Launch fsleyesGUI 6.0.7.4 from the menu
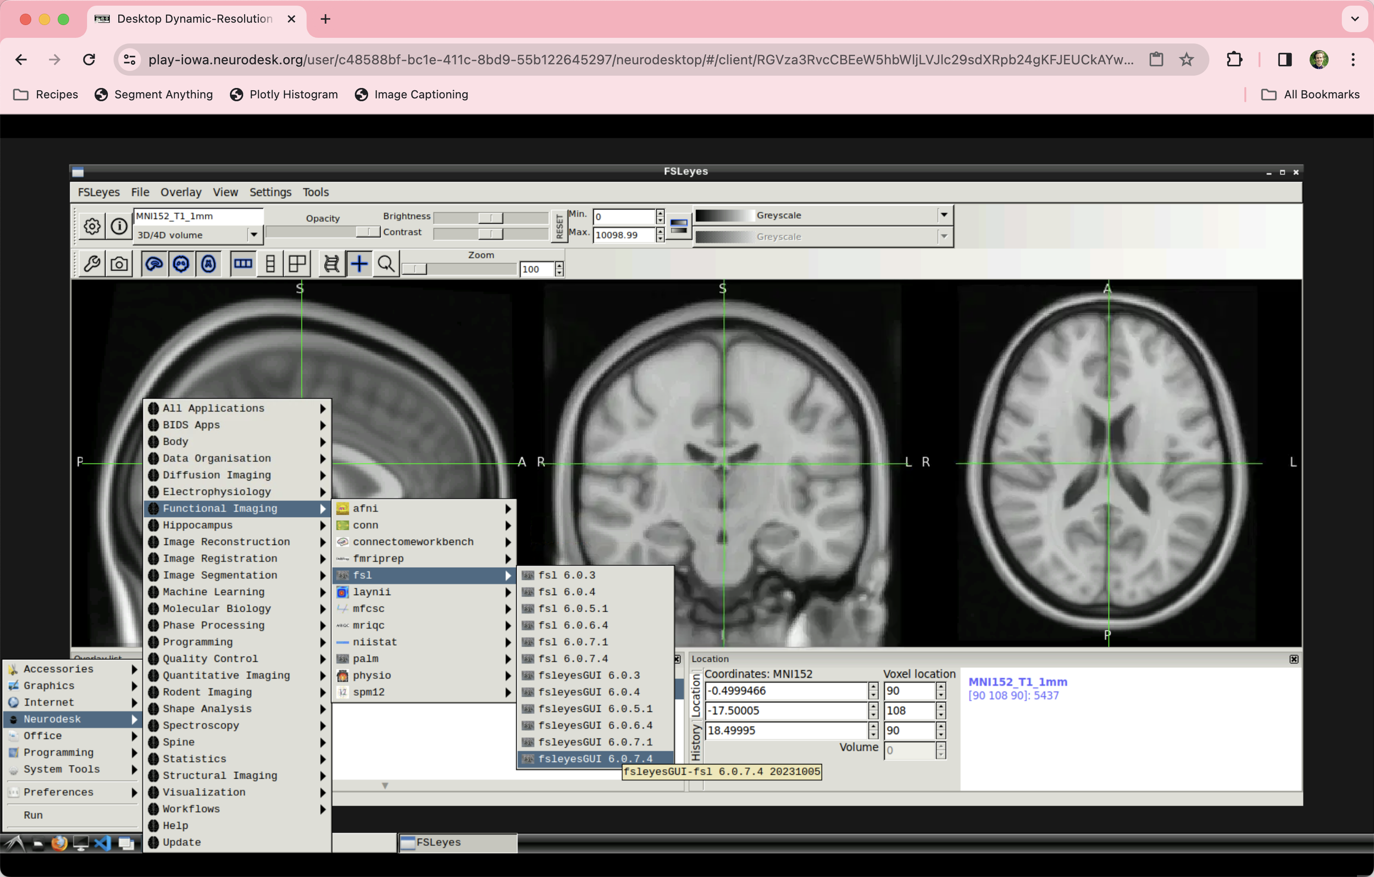Viewport: 1374px width, 877px height. point(597,759)
